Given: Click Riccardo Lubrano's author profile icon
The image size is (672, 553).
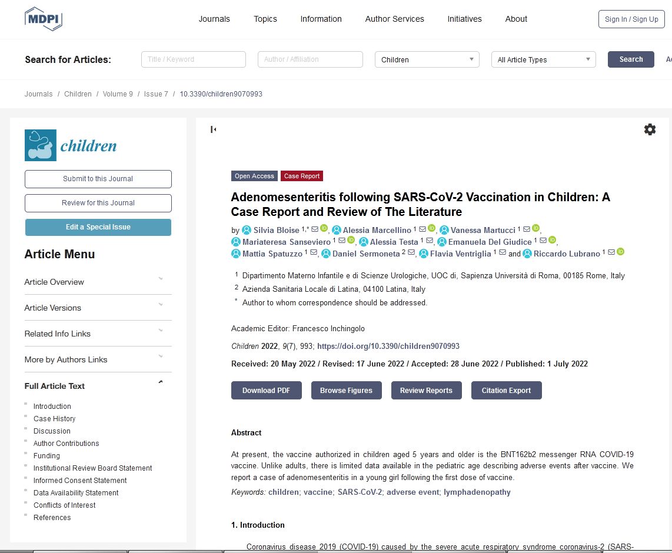Looking at the screenshot, I should pyautogui.click(x=527, y=254).
